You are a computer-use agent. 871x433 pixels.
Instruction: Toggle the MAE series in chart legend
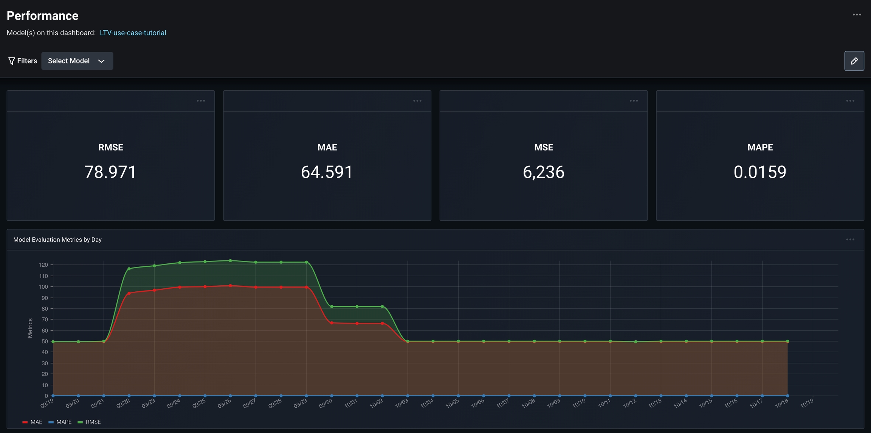coord(36,422)
